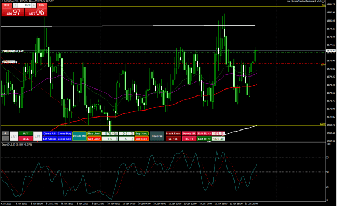Image resolution: width=337 pixels, height=206 pixels.
Task: Click the 1.6 field beside Sell Limit
Action: tap(110, 139)
